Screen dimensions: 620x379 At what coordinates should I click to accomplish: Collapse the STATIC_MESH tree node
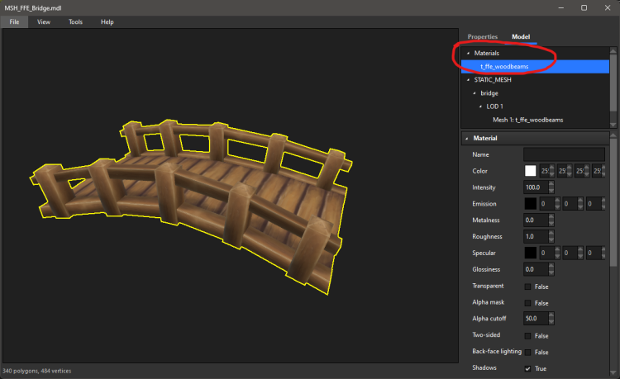pos(467,80)
